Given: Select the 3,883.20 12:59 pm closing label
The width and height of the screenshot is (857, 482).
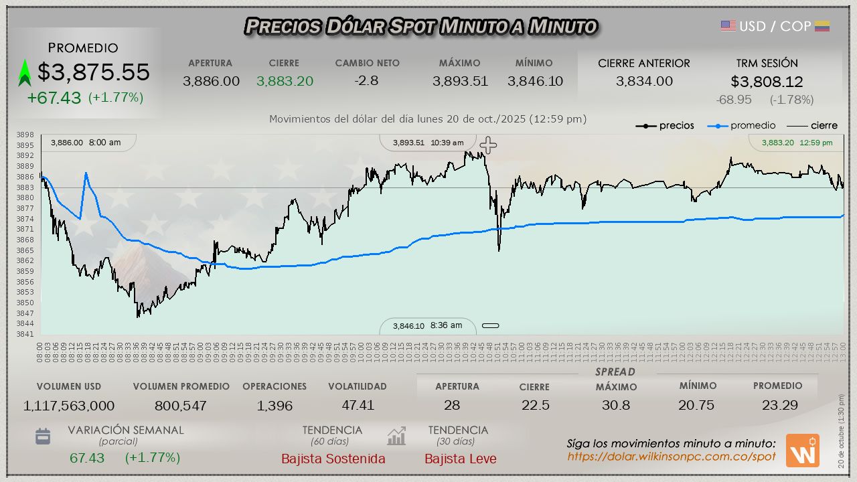Looking at the screenshot, I should (x=797, y=143).
